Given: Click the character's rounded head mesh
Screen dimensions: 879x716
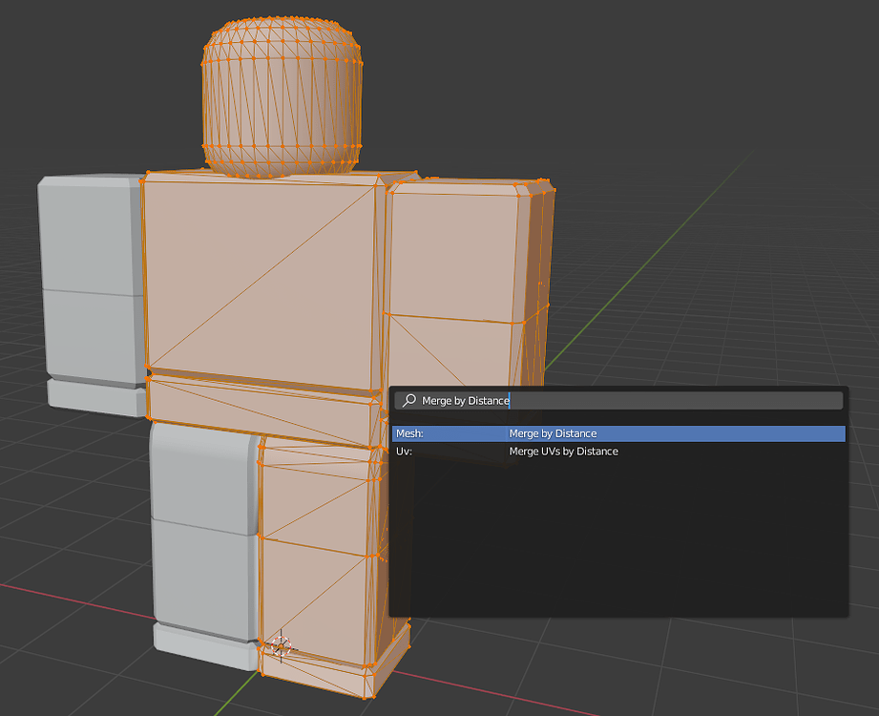Looking at the screenshot, I should tap(282, 97).
